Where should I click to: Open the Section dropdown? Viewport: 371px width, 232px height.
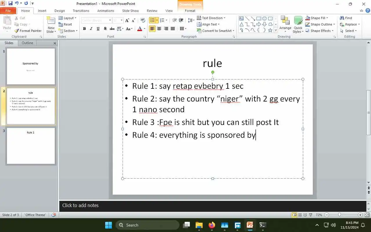point(68,31)
